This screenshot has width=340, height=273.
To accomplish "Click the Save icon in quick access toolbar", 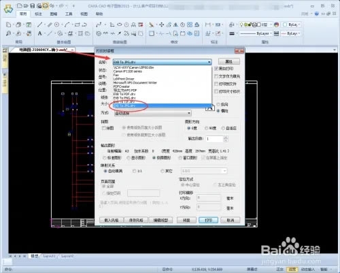I will (x=33, y=5).
